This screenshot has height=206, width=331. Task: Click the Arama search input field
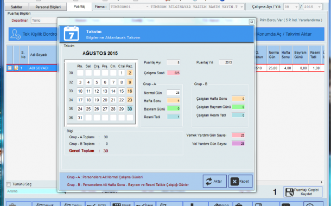(31, 191)
